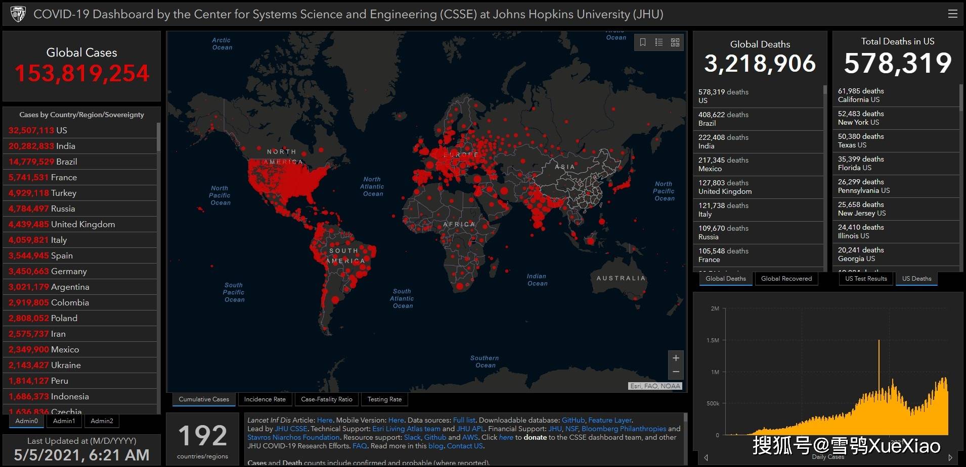This screenshot has width=966, height=467.
Task: Open the Global Recovered tab
Action: (x=786, y=279)
